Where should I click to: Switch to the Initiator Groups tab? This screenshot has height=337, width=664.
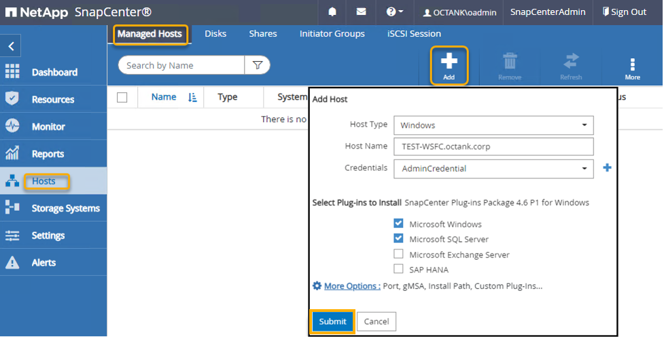pos(332,34)
